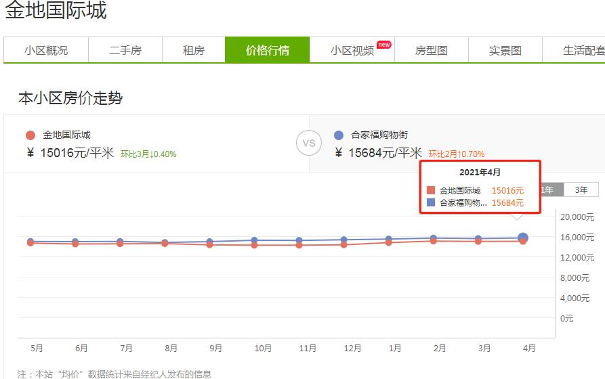Go to the 房型图 tab
The width and height of the screenshot is (605, 379).
tap(432, 50)
